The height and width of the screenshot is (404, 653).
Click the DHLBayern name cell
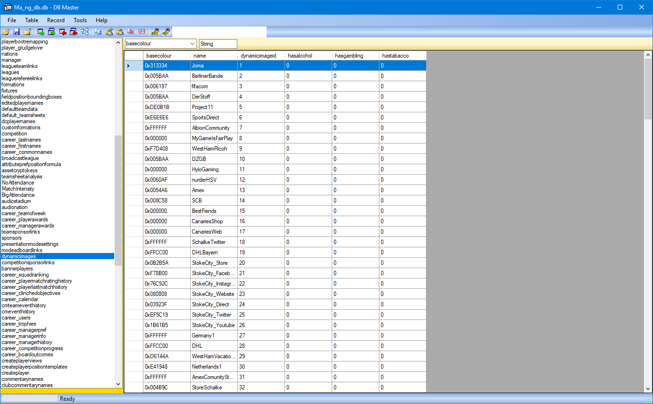(x=214, y=252)
